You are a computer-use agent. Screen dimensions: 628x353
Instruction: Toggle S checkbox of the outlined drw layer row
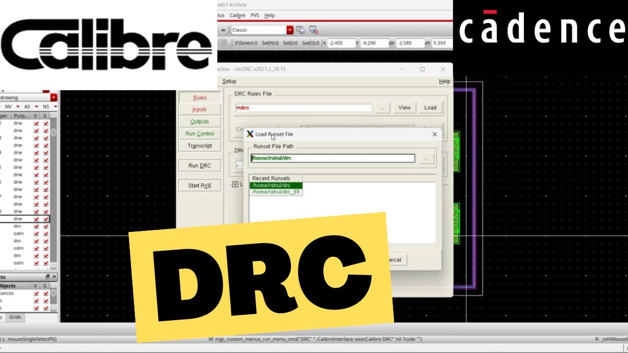(46, 219)
